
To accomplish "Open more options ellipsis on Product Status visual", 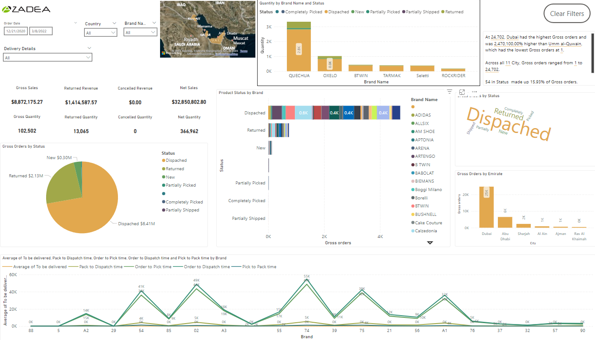I will [x=474, y=92].
